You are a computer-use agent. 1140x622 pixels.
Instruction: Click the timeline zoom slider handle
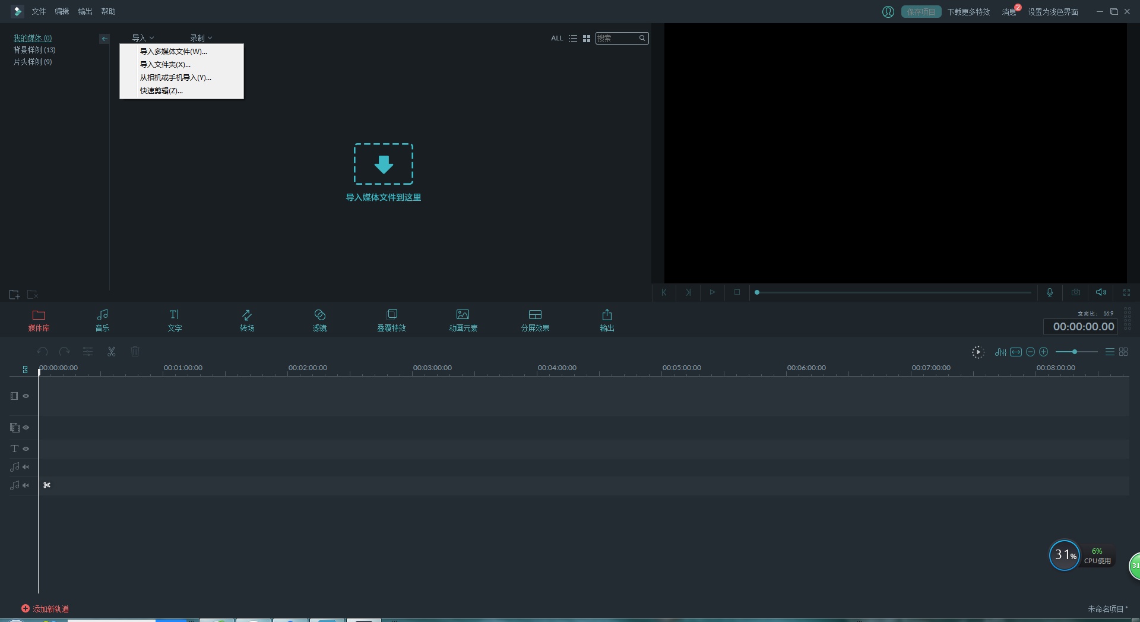coord(1075,352)
